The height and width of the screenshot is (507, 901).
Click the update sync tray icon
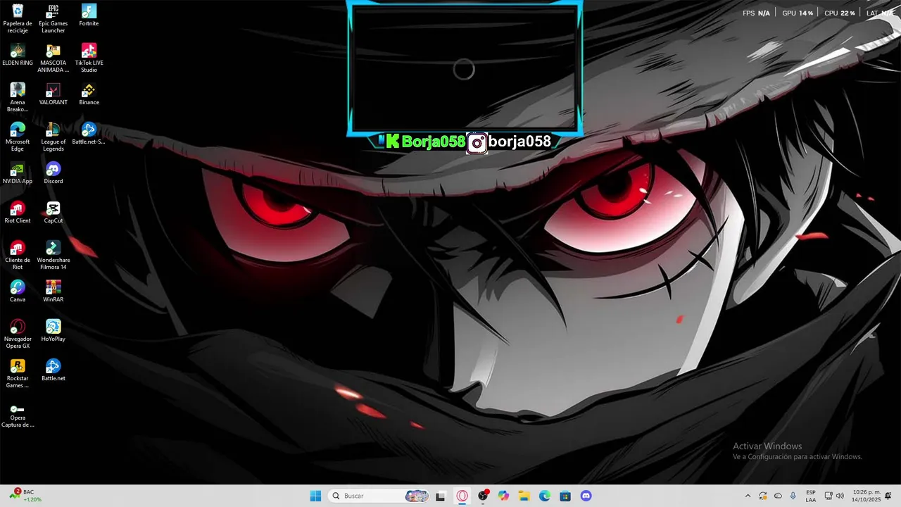coord(763,496)
